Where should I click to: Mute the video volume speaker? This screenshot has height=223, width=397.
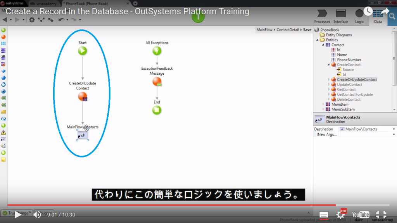(x=37, y=214)
